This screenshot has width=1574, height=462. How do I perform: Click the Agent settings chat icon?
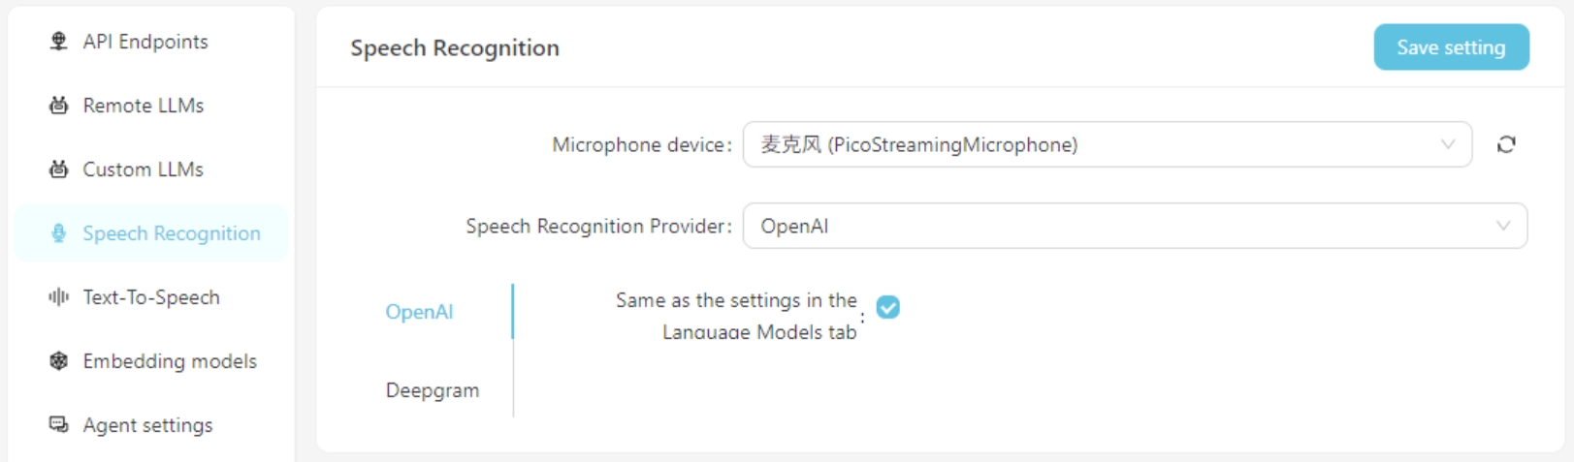(x=58, y=424)
